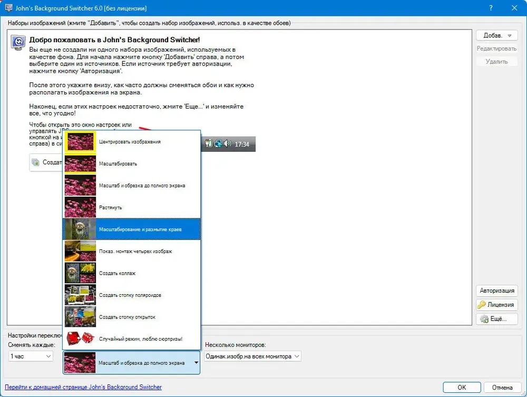Click the polaroid pile thumbnail icon
527x397 pixels.
click(80, 295)
